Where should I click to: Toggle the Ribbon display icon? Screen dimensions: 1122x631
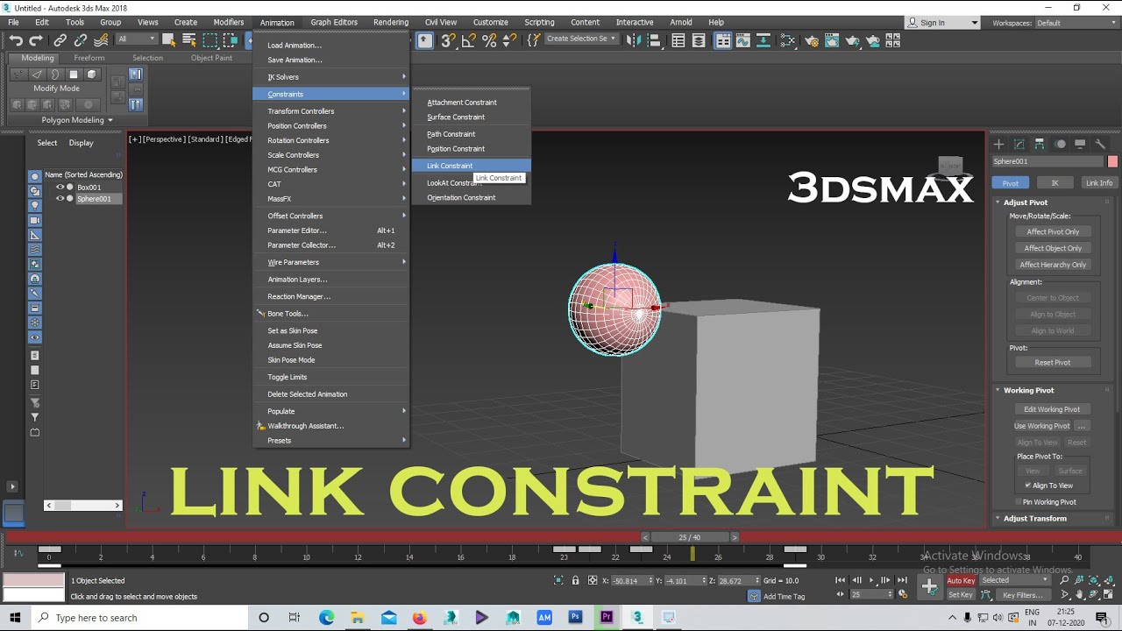(723, 40)
